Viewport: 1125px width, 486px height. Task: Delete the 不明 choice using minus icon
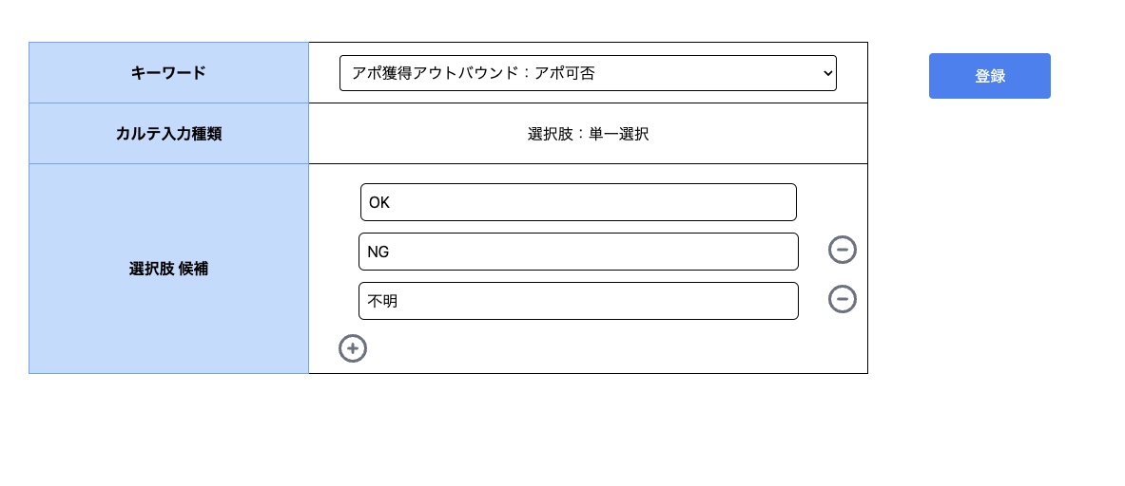tap(843, 299)
